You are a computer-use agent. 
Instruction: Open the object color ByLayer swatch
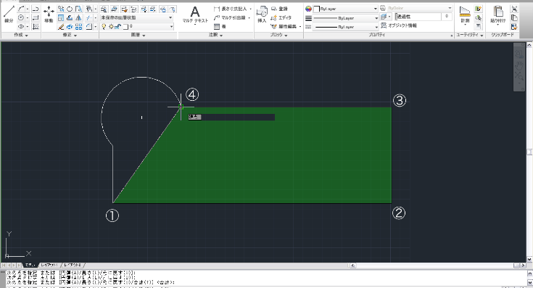pos(345,9)
